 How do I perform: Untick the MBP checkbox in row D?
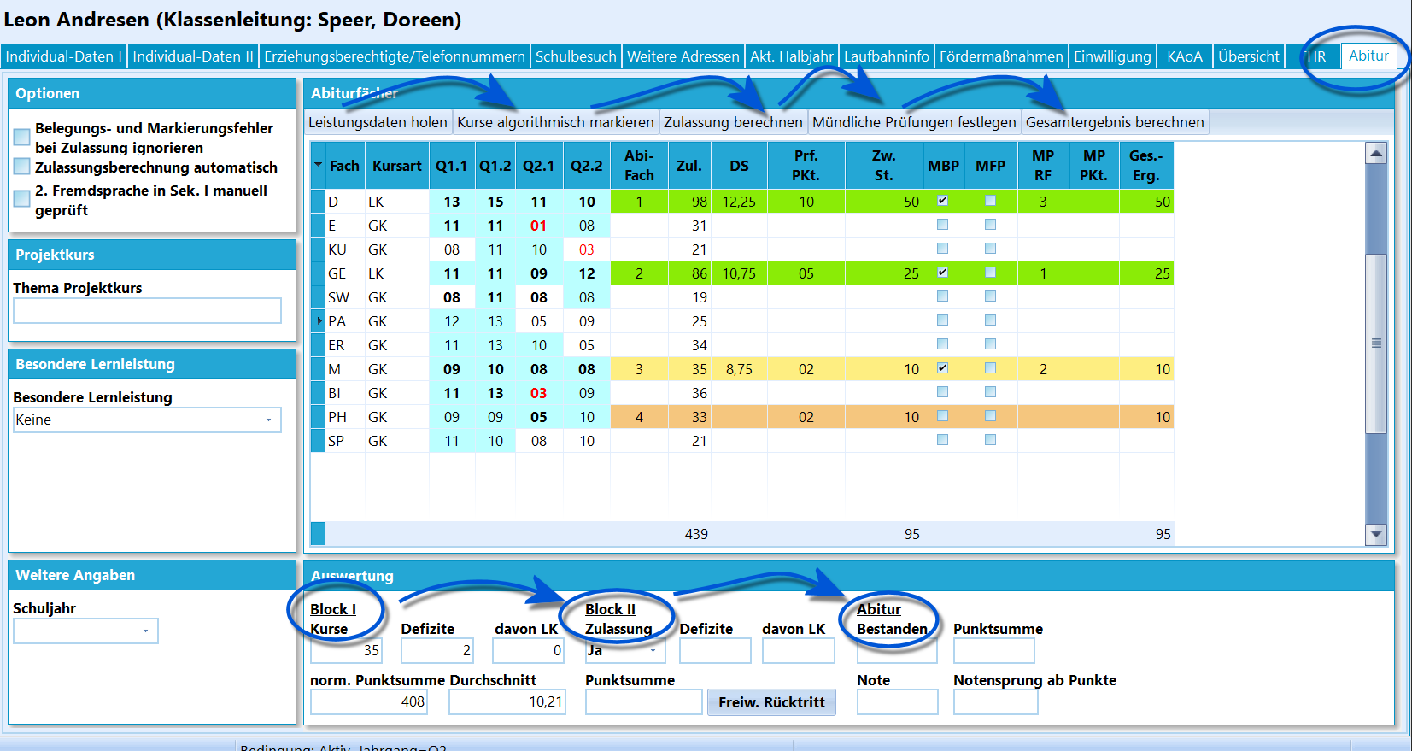[942, 201]
